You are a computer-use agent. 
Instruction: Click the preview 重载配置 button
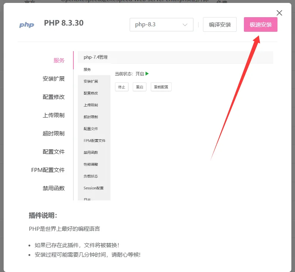(161, 87)
